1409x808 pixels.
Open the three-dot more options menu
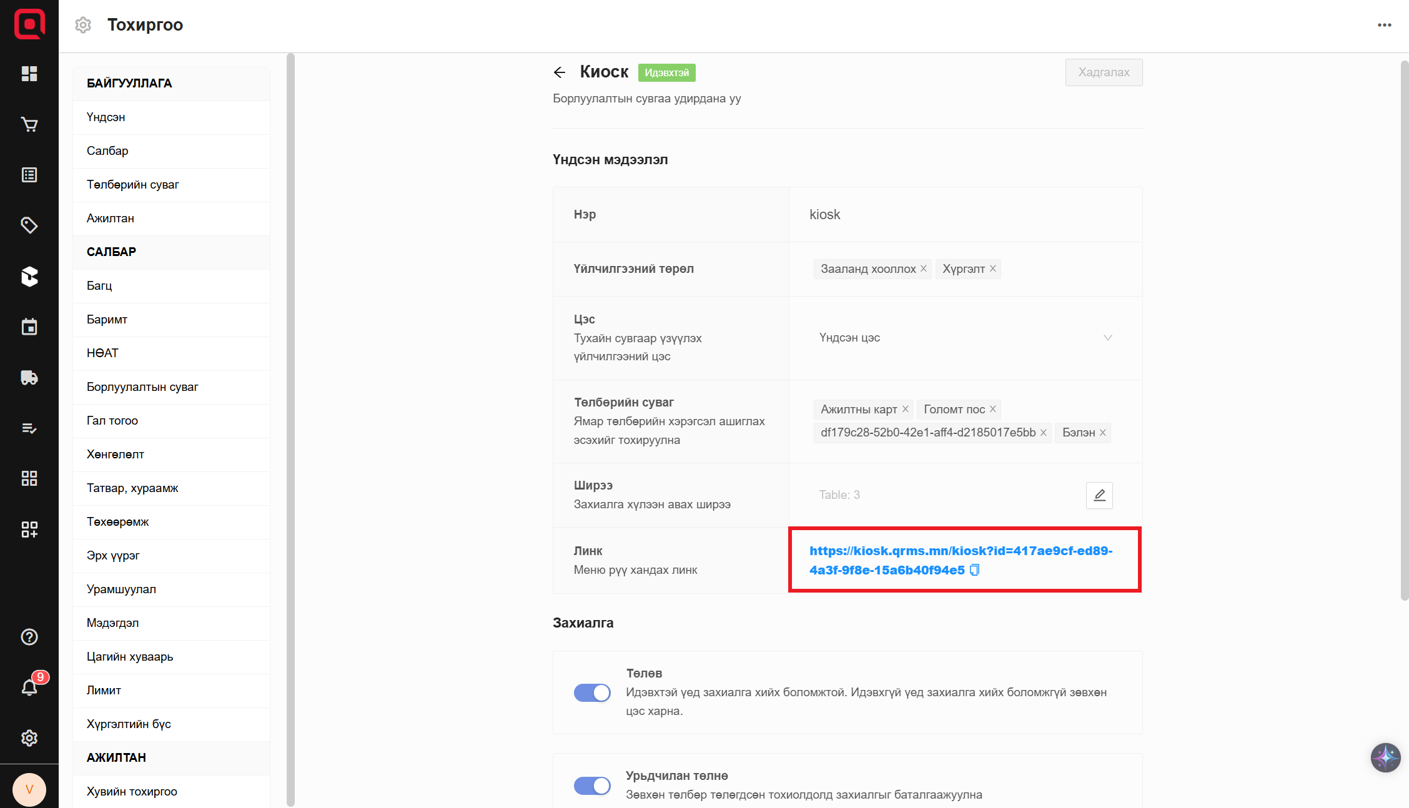tap(1385, 25)
